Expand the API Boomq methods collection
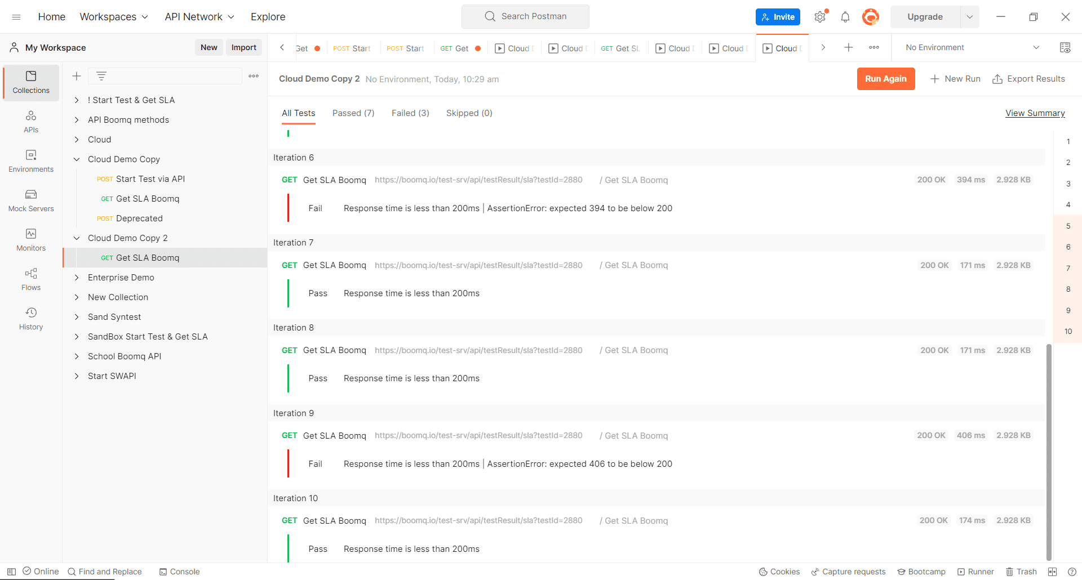The image size is (1082, 580). (77, 120)
